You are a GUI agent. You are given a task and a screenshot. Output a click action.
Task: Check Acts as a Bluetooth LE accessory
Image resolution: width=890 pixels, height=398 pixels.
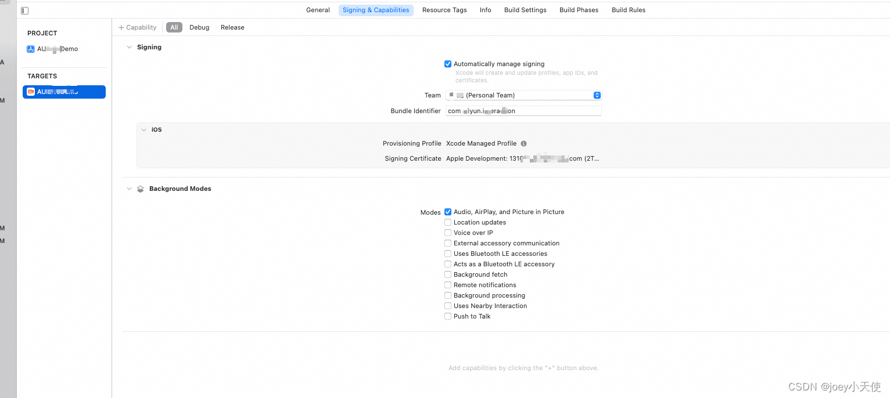coord(448,264)
